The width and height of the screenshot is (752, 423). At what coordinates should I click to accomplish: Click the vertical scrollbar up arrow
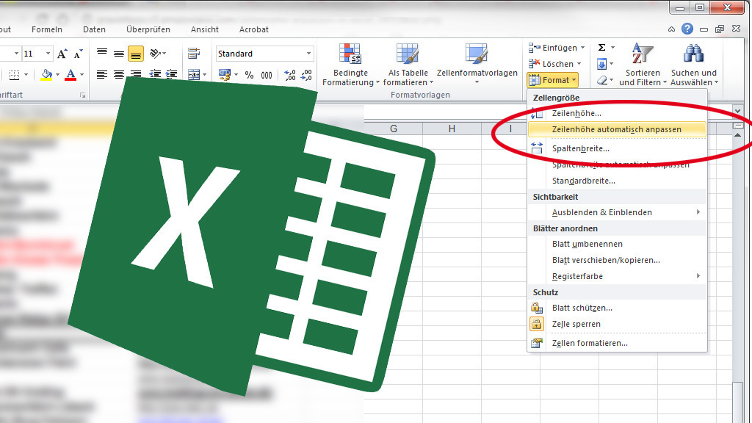tap(737, 136)
